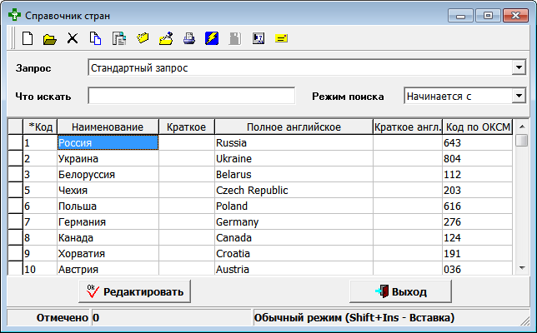Click the delete X toolbar icon

(x=73, y=38)
